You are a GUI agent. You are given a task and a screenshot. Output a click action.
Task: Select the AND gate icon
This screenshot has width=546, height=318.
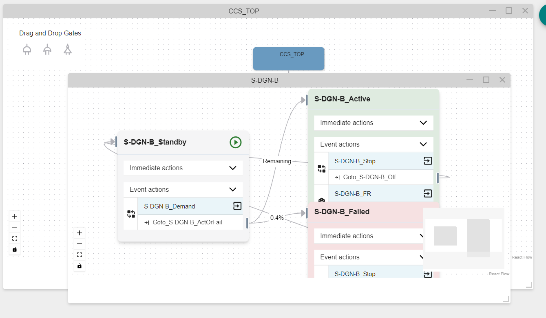tap(27, 50)
